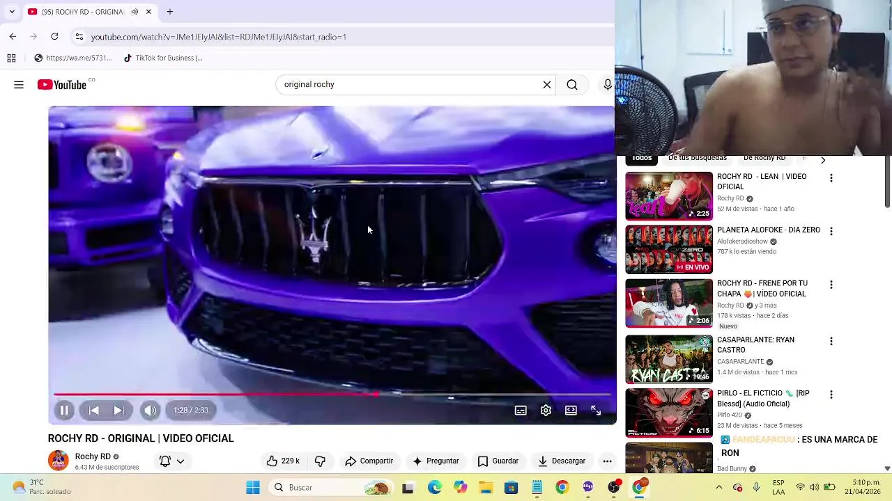The width and height of the screenshot is (892, 501).
Task: Start voice search with microphone icon
Action: (x=608, y=85)
